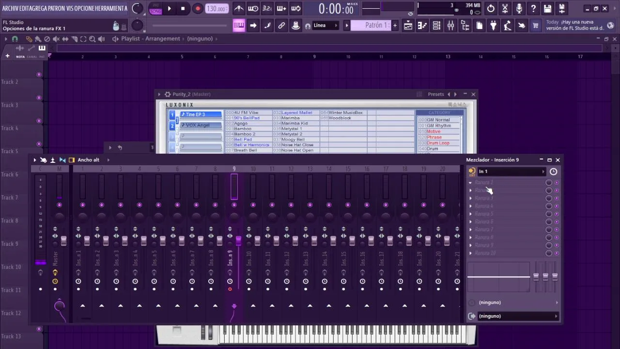Open the PATRON menu
Viewport: 620px width, 349px height.
click(56, 8)
